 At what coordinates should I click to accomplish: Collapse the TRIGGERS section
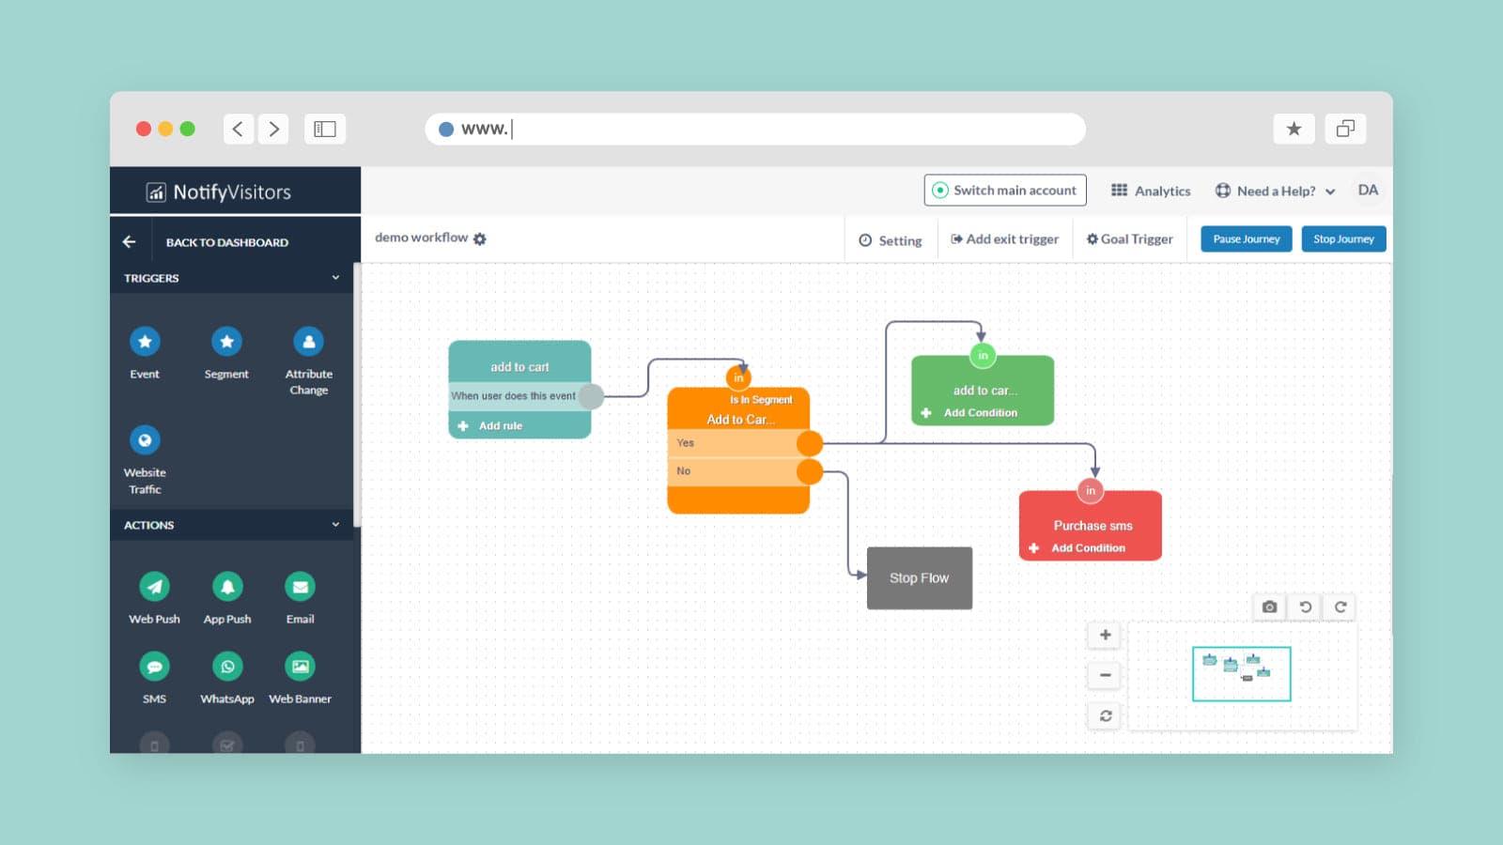click(x=336, y=277)
